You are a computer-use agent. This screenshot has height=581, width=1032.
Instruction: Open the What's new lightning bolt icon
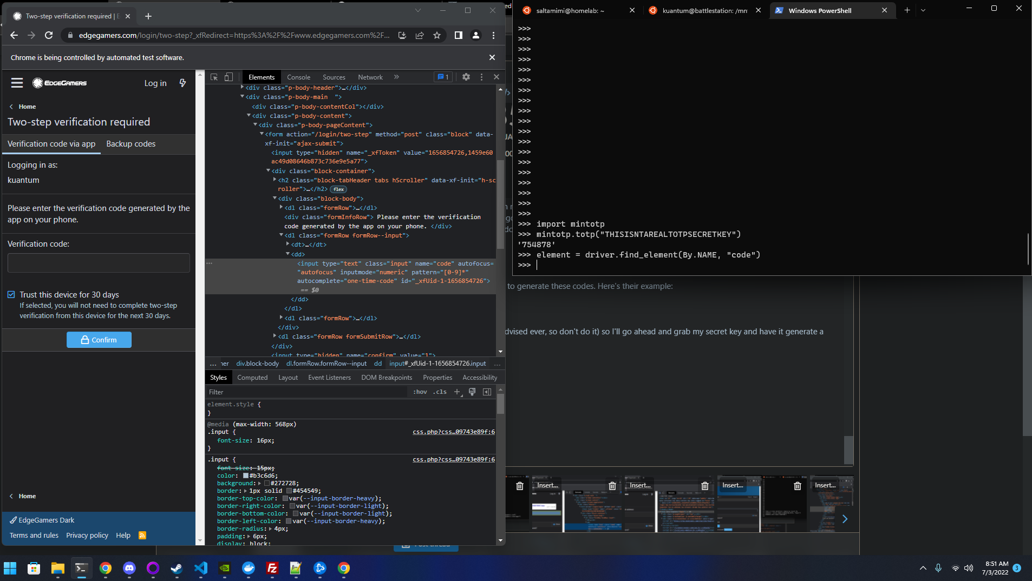pyautogui.click(x=182, y=83)
